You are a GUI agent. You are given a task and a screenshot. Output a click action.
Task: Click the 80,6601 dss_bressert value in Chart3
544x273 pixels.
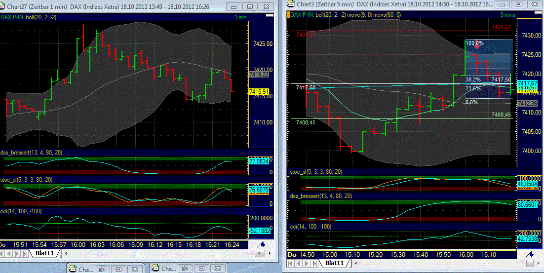pyautogui.click(x=527, y=205)
